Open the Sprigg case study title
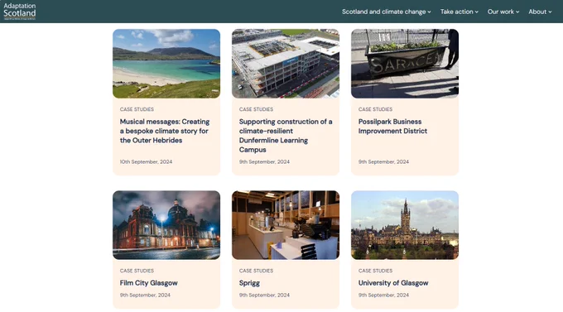This screenshot has height=312, width=563. 249,283
